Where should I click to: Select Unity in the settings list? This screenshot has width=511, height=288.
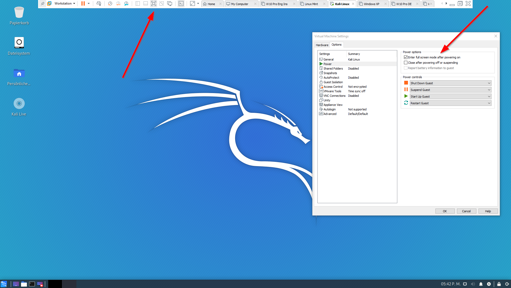coord(357,100)
